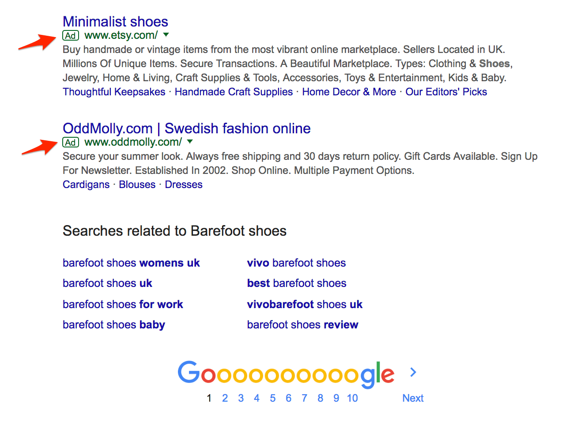Go to results page 2
The image size is (566, 422).
pyautogui.click(x=225, y=398)
